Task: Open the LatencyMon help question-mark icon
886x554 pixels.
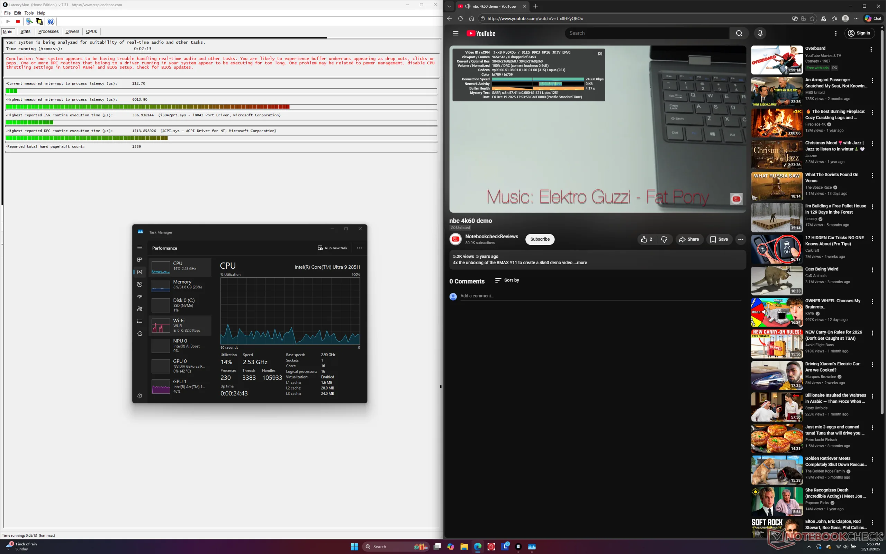Action: 51,21
